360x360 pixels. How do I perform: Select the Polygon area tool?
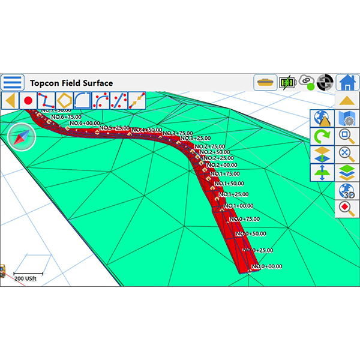click(64, 101)
